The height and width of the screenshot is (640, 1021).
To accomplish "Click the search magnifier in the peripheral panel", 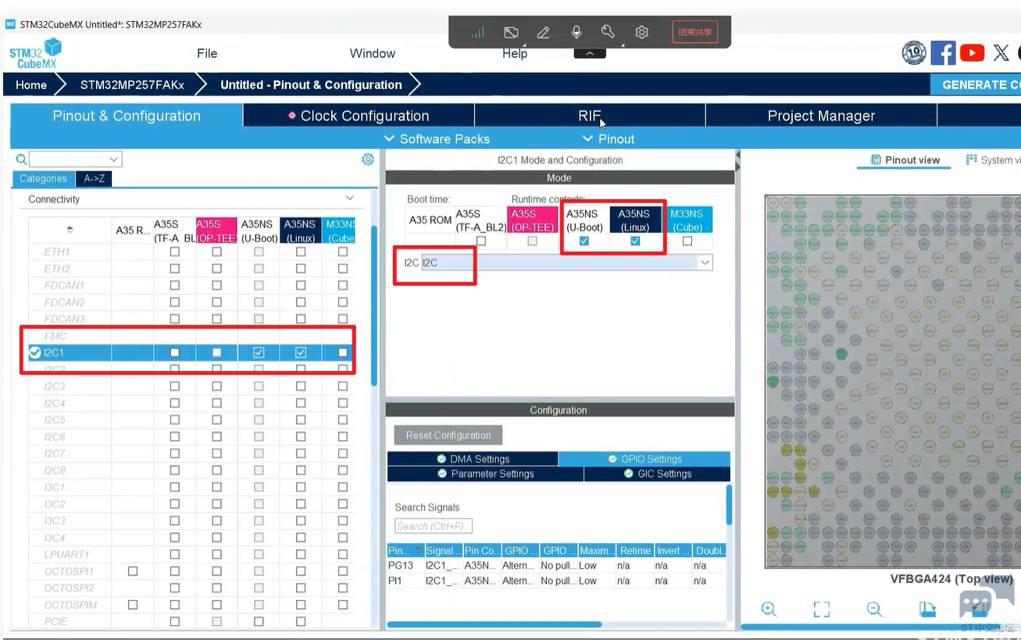I will [21, 159].
